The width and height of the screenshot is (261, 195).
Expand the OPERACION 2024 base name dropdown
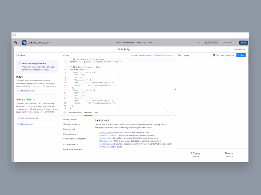tap(50, 43)
